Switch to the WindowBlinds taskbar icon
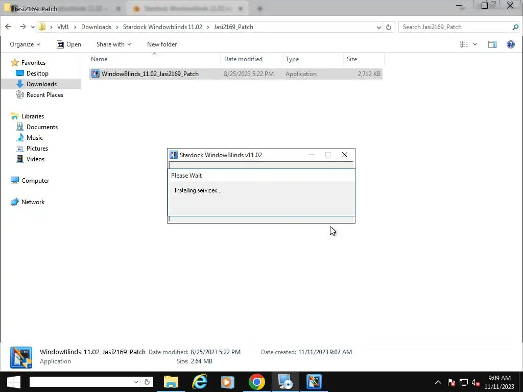The image size is (523, 392). click(x=314, y=382)
